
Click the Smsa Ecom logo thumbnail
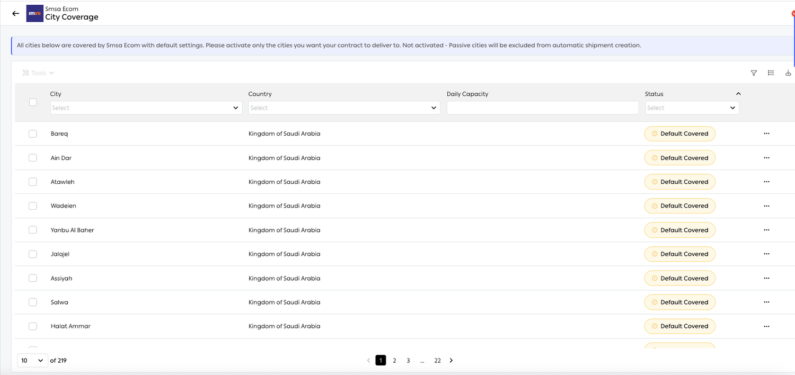pyautogui.click(x=34, y=13)
